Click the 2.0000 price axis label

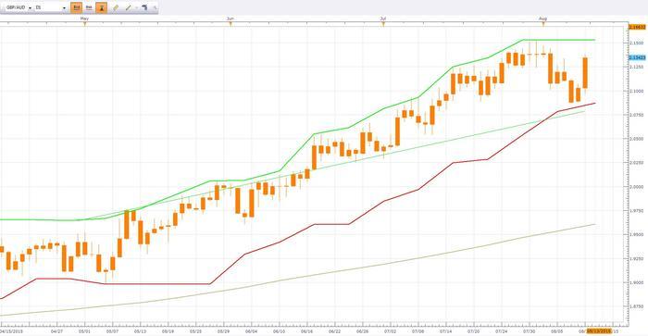pyautogui.click(x=637, y=187)
